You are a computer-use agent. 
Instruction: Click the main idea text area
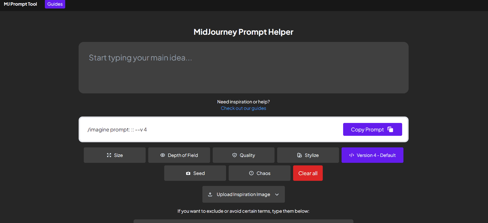[243, 68]
